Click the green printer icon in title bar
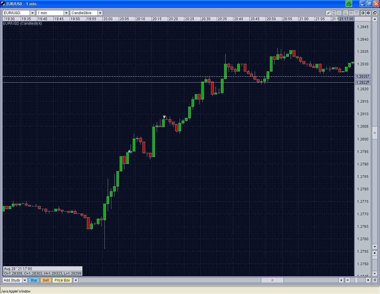The image size is (380, 294). 349,4
